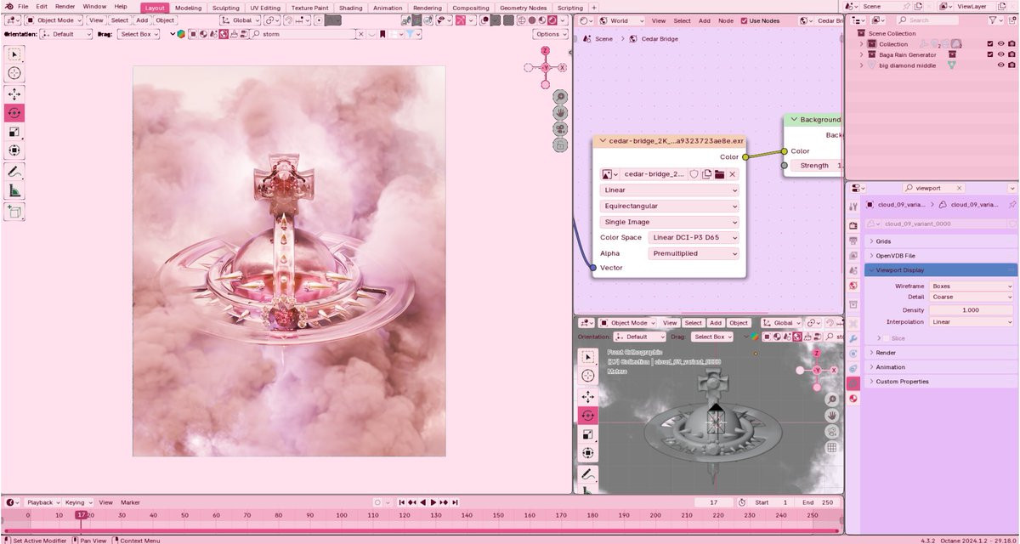Open Node menu in shader editor header
This screenshot has height=544, width=1020.
[x=725, y=20]
